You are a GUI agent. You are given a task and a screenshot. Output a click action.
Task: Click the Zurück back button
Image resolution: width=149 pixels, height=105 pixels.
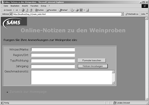tap(8, 10)
